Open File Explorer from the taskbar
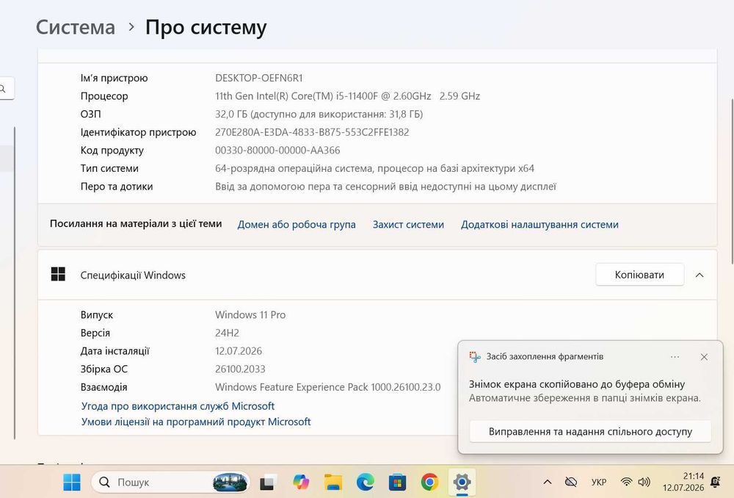This screenshot has width=734, height=498. point(333,482)
